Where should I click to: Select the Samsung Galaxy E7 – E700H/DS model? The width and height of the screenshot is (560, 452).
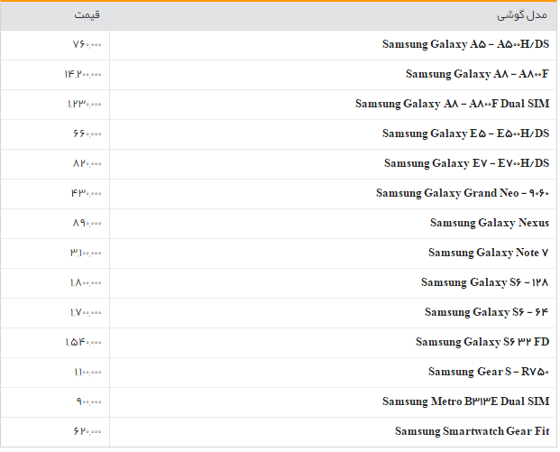[466, 163]
